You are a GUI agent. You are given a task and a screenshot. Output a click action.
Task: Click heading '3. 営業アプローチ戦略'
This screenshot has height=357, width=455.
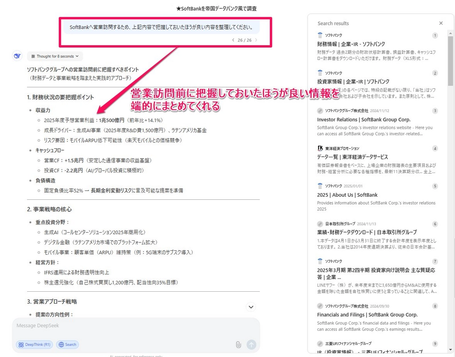point(52,301)
